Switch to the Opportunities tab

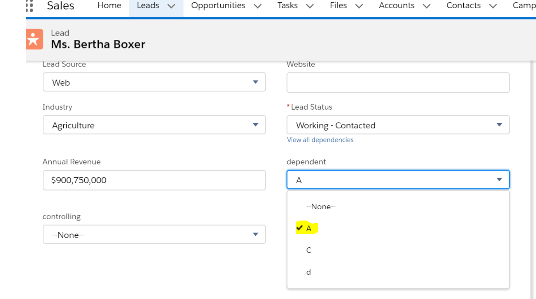(x=218, y=6)
